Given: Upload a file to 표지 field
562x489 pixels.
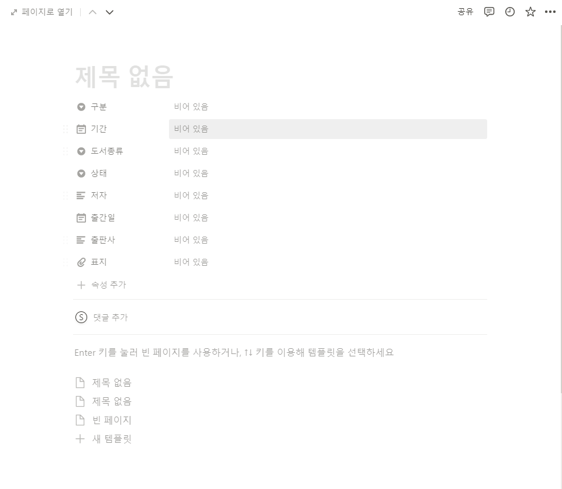Looking at the screenshot, I should [328, 262].
